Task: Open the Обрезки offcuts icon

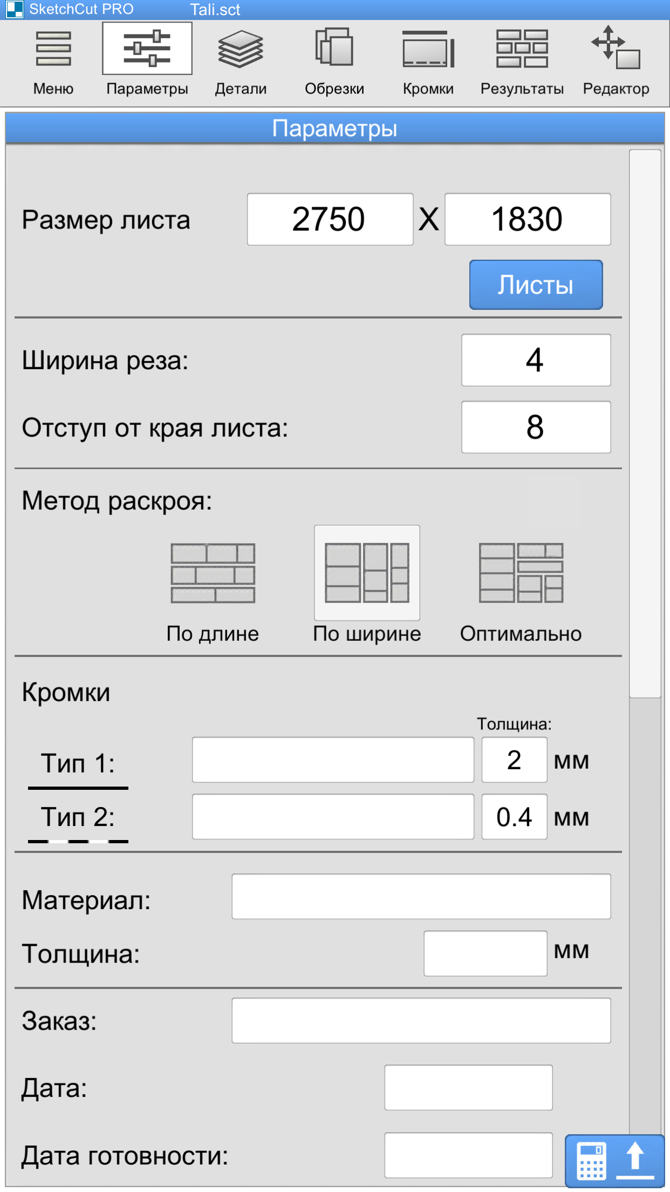Action: click(x=334, y=47)
